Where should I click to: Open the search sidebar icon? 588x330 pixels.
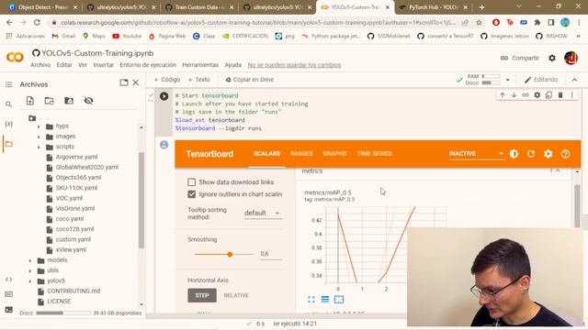tap(8, 104)
